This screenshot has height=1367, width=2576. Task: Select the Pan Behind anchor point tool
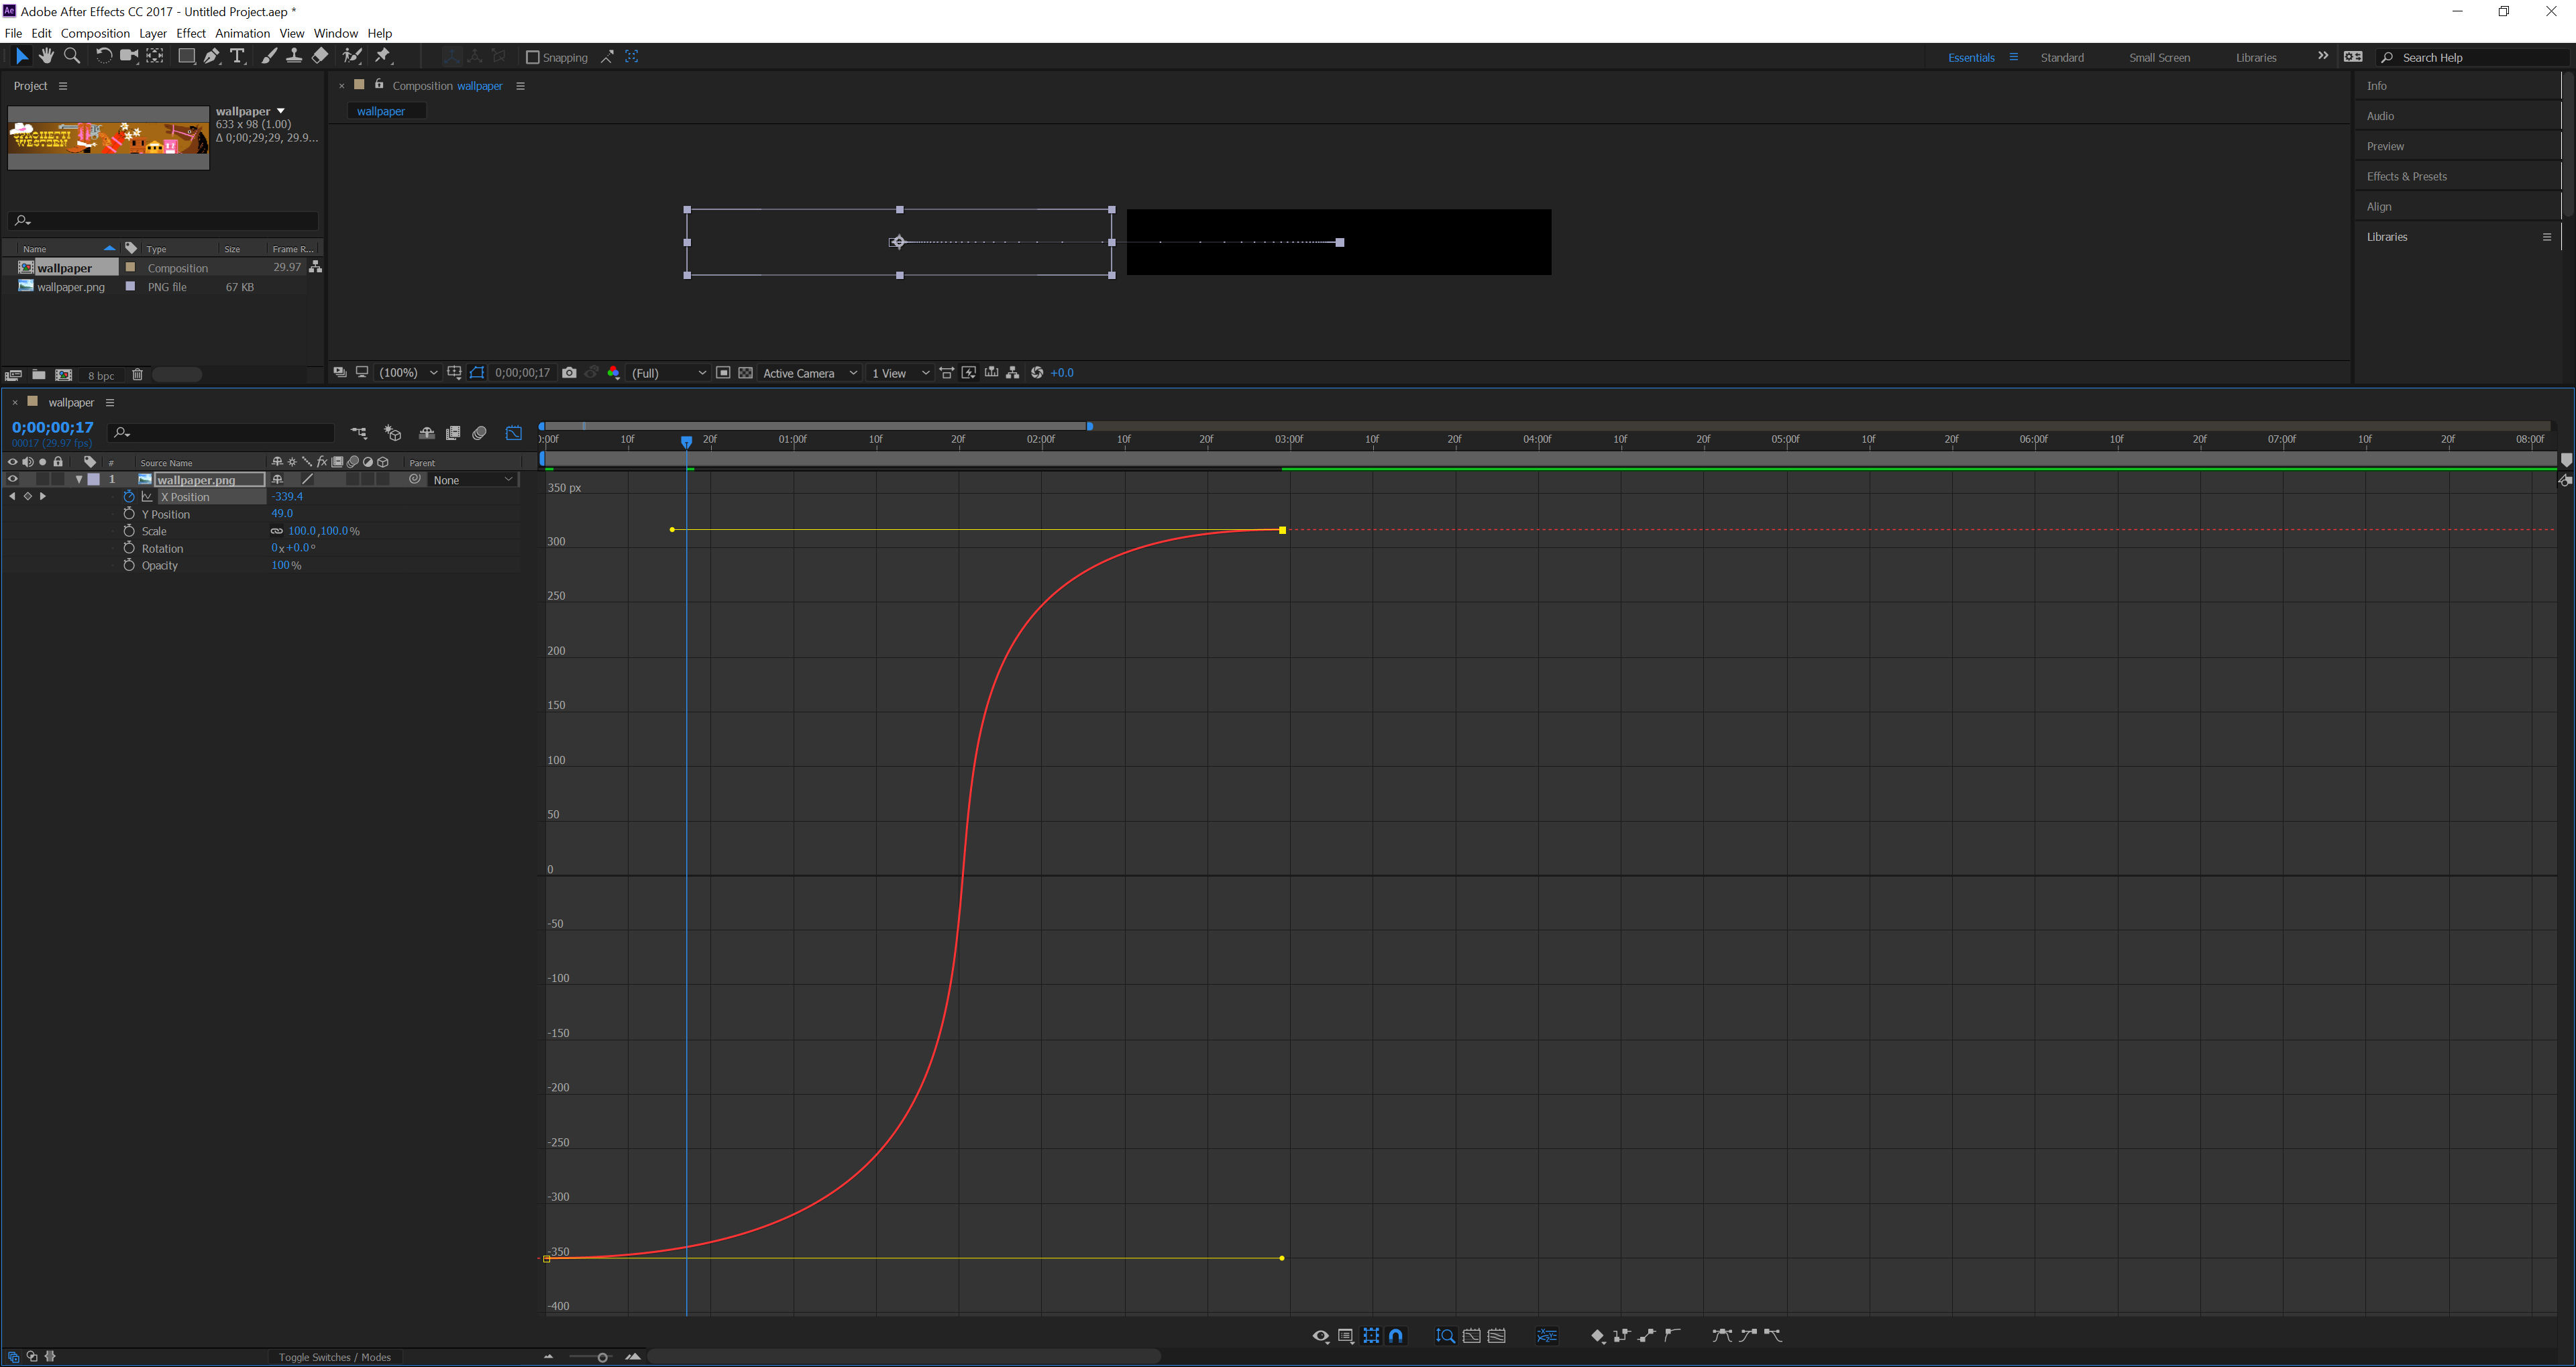[x=155, y=56]
